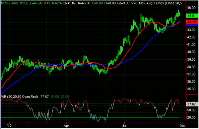Click the 46.00 price axis label

pyautogui.click(x=191, y=8)
